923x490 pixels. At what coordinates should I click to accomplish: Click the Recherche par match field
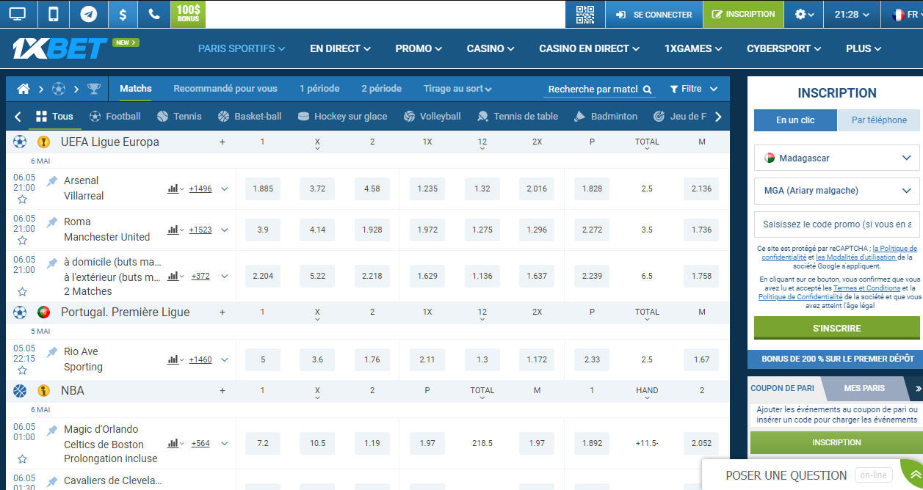[600, 89]
